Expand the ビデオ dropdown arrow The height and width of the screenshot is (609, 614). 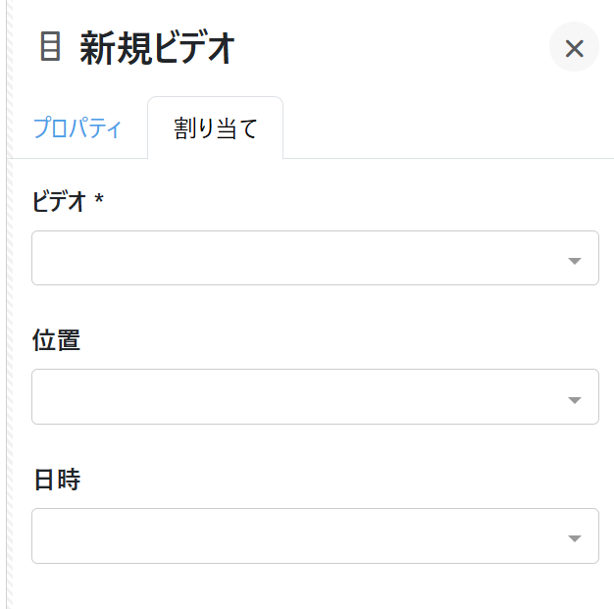point(575,260)
